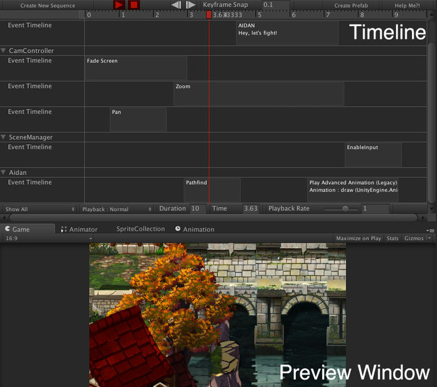Switch to the SpriteCollection tab

click(x=140, y=228)
